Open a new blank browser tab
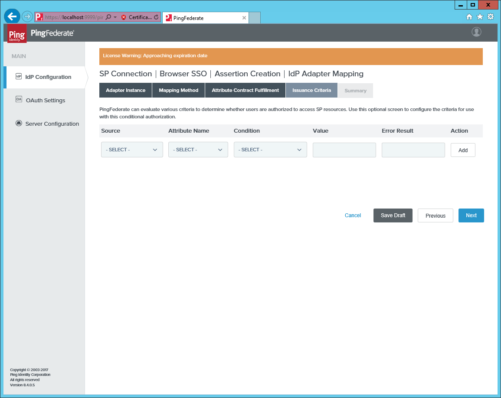 pos(255,18)
